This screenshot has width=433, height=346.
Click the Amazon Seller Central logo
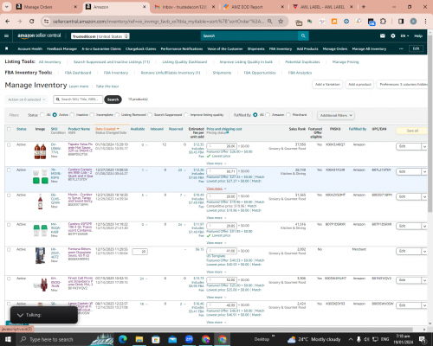[x=39, y=35]
